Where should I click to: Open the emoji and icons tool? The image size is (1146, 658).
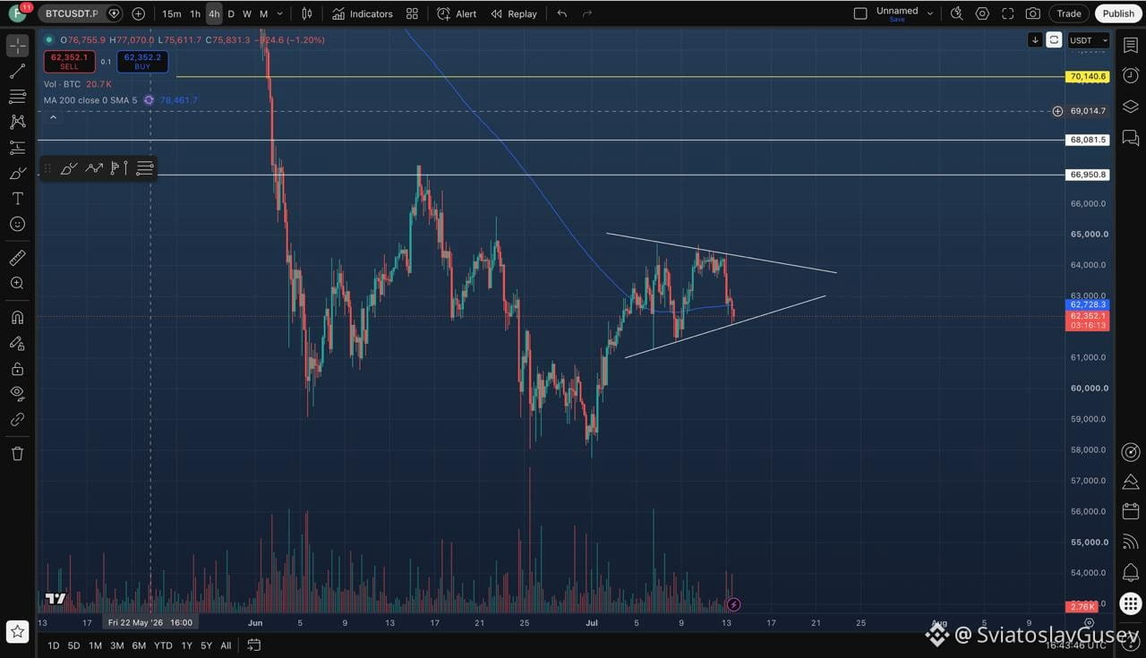pos(17,224)
